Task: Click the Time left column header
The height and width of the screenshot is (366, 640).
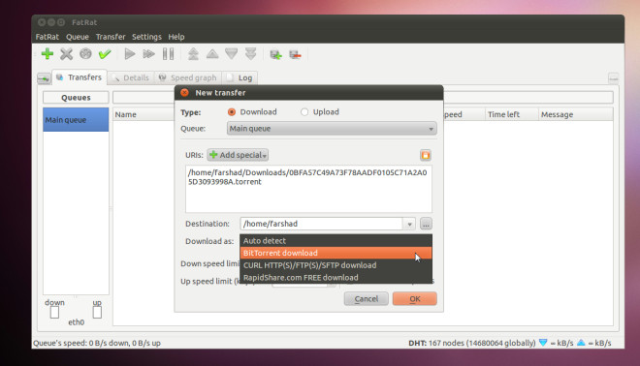Action: (512, 114)
